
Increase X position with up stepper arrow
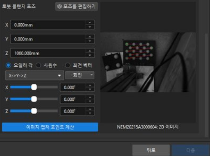(x=90, y=23)
